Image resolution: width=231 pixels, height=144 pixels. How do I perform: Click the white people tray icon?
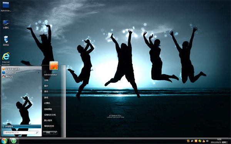click(x=192, y=141)
